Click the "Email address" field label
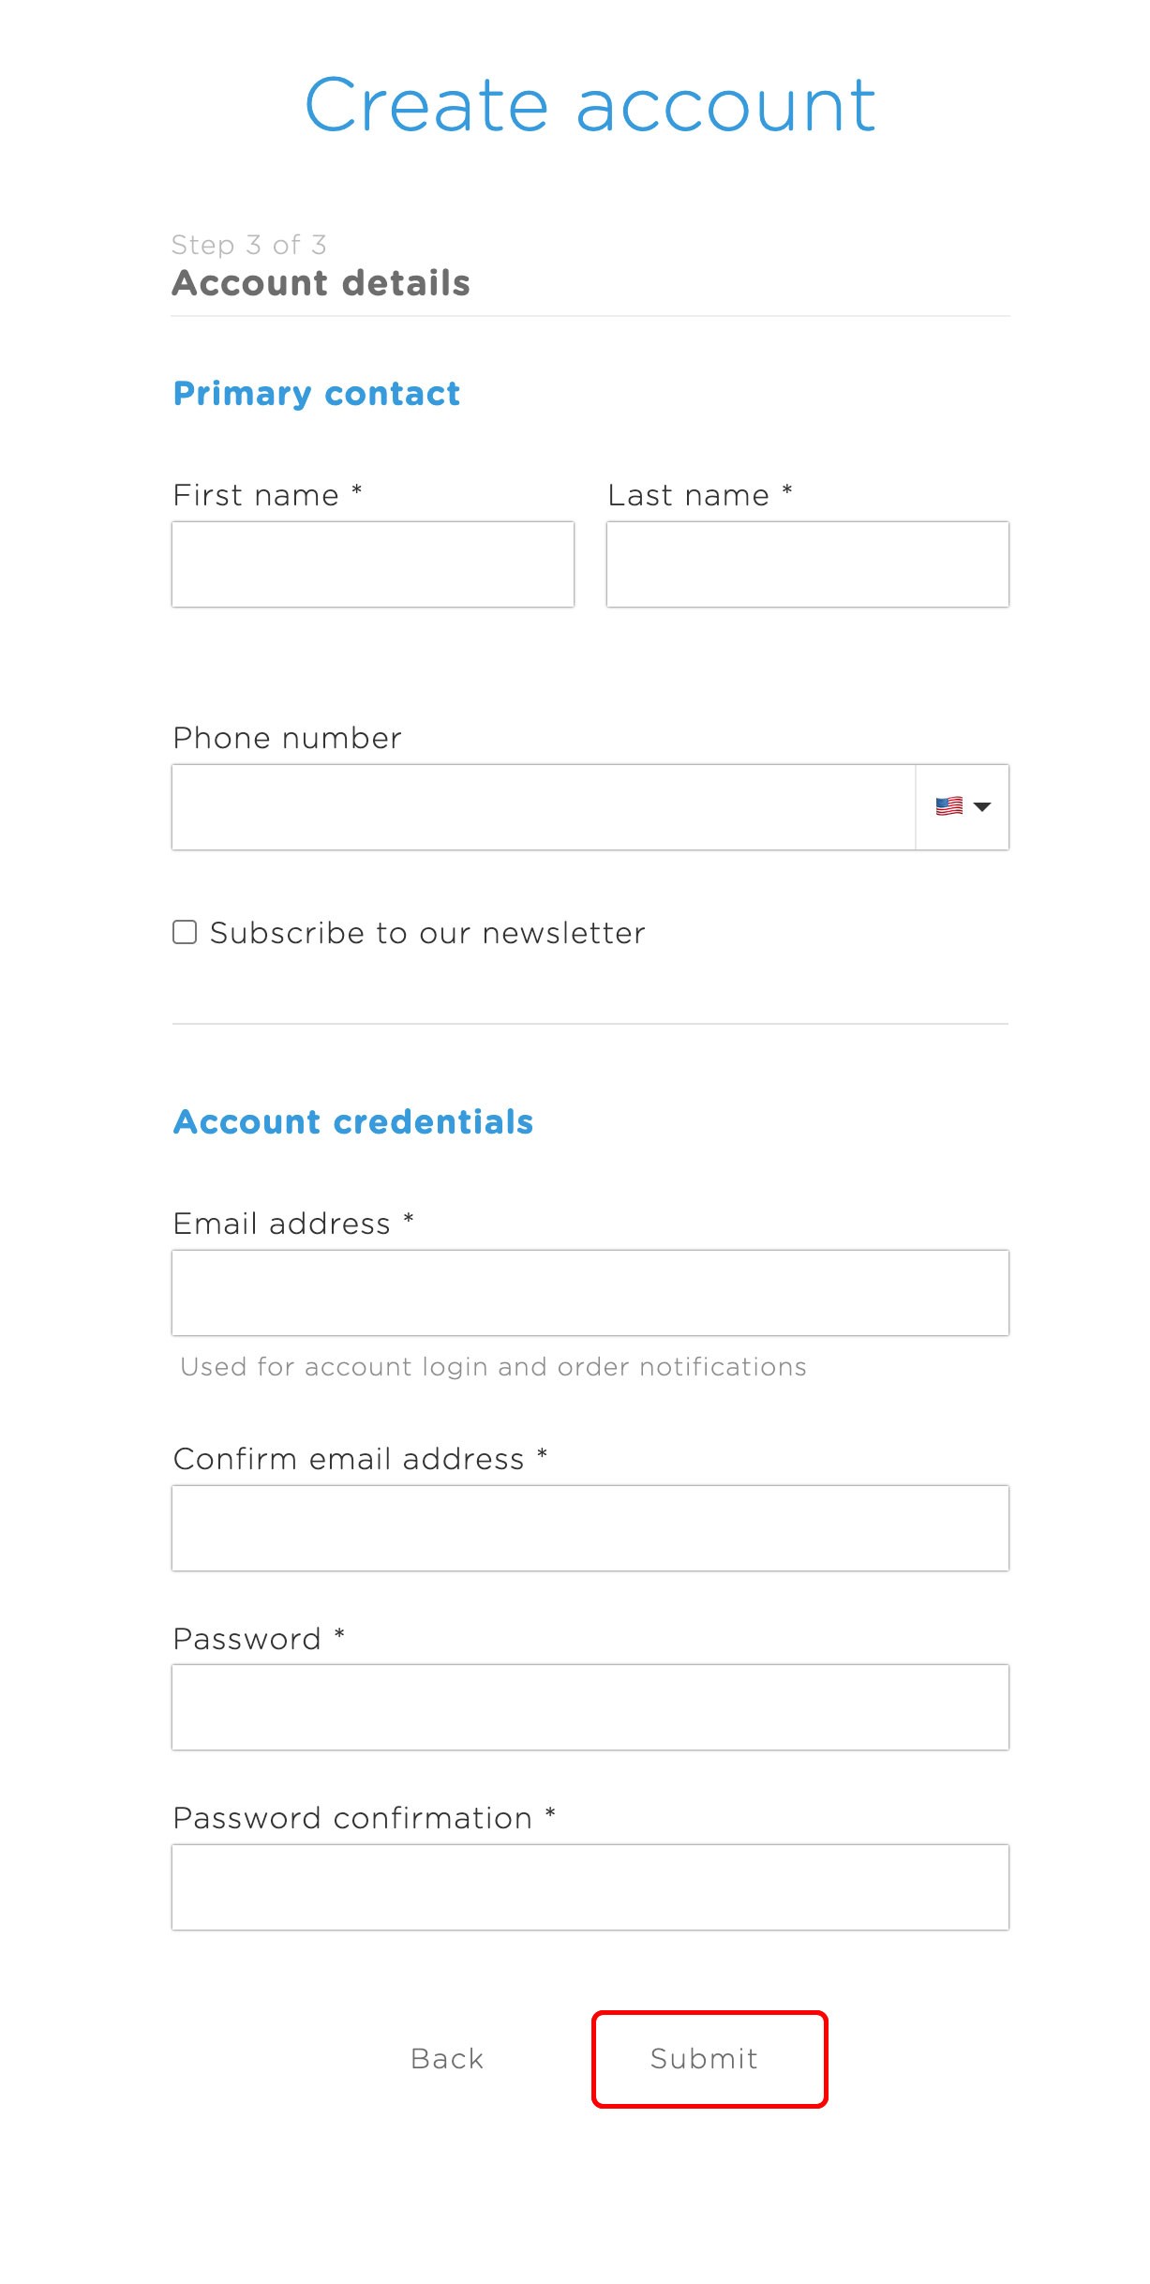Viewport: 1150px width, 2284px height. click(x=281, y=1224)
